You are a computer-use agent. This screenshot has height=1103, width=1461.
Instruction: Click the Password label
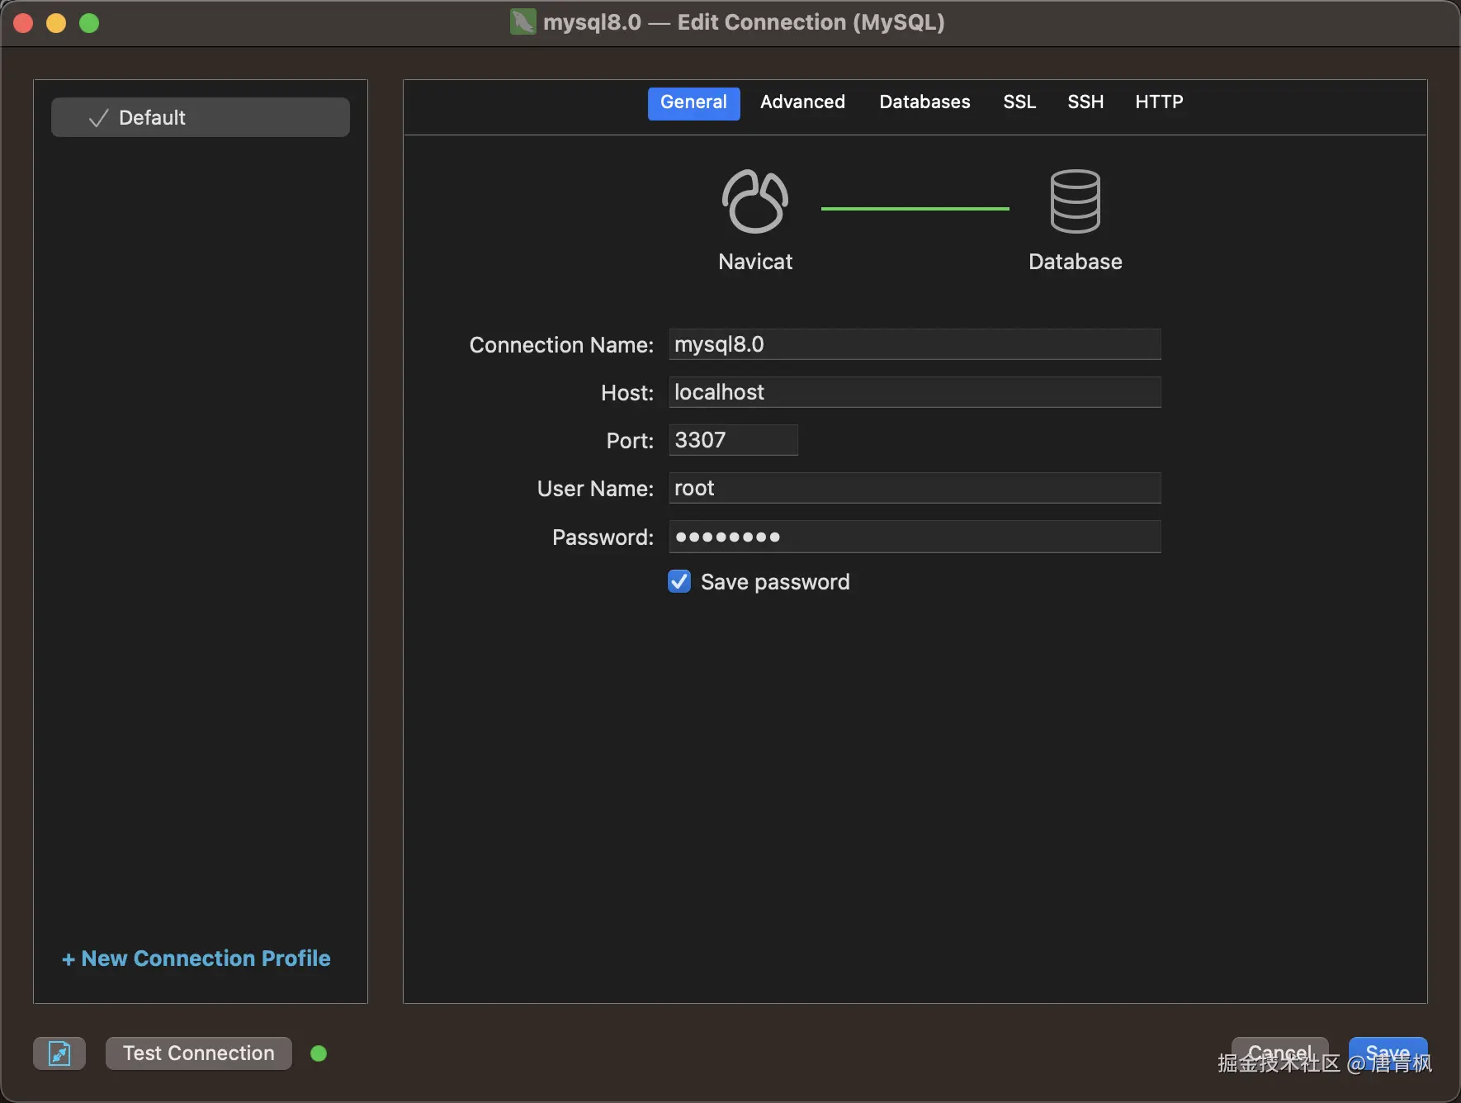pos(603,537)
